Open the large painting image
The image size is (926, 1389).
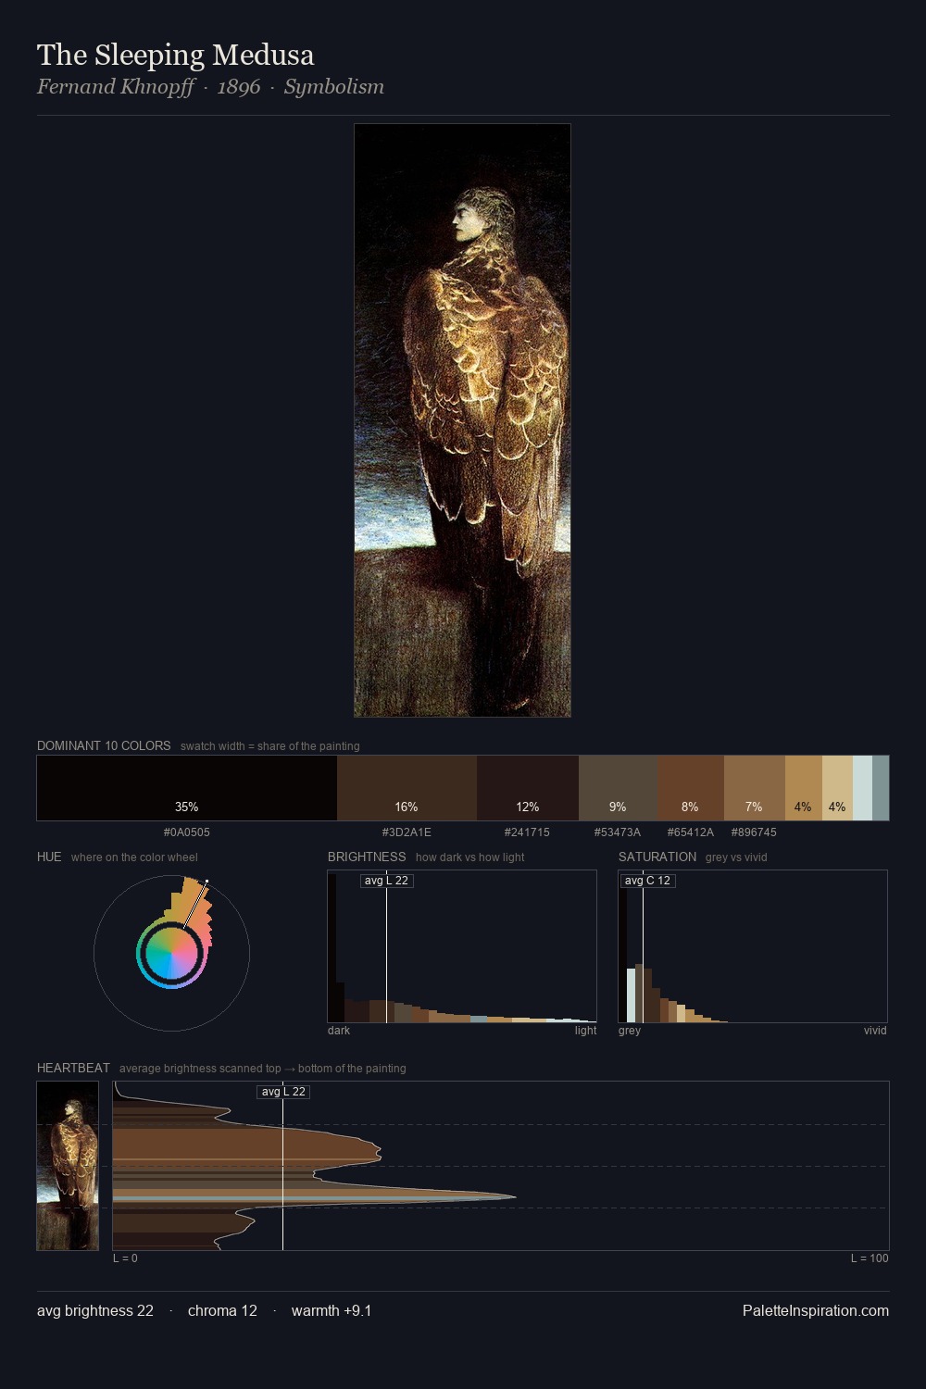462,420
